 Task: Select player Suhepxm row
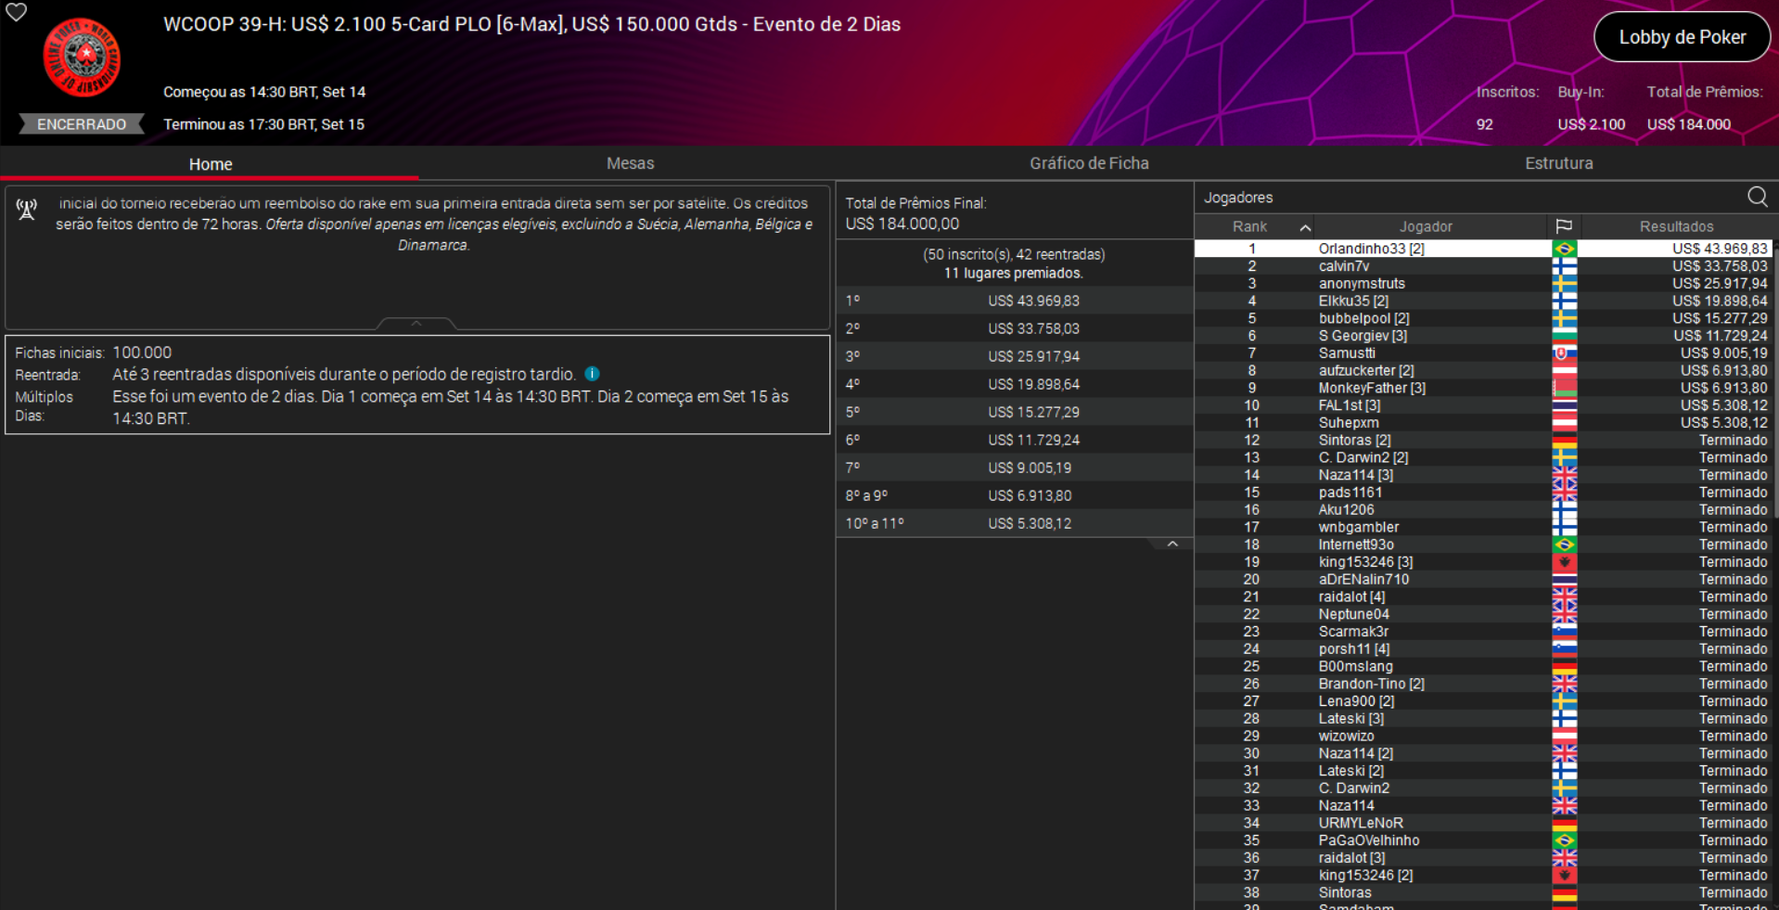pos(1483,423)
